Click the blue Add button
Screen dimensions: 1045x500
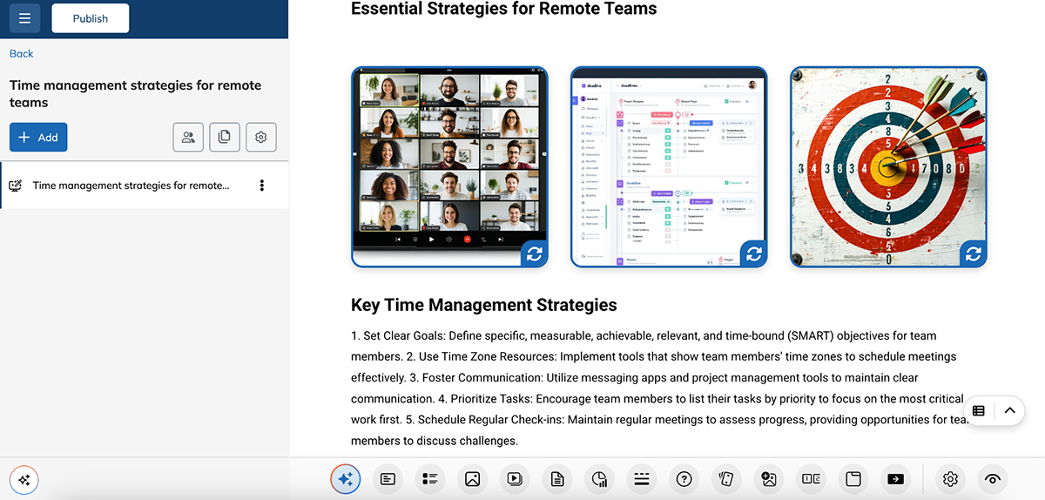[x=38, y=138]
